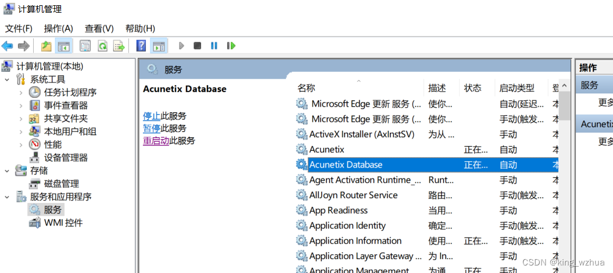
Task: Expand the 本地用户和组 node
Action: [21, 132]
